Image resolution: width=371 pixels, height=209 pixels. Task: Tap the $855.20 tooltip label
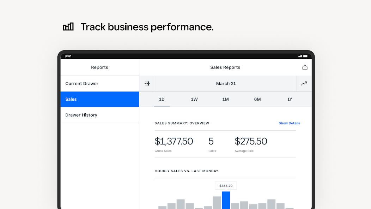[226, 186]
